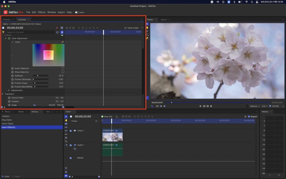Click the Softness slider handle

[38, 76]
